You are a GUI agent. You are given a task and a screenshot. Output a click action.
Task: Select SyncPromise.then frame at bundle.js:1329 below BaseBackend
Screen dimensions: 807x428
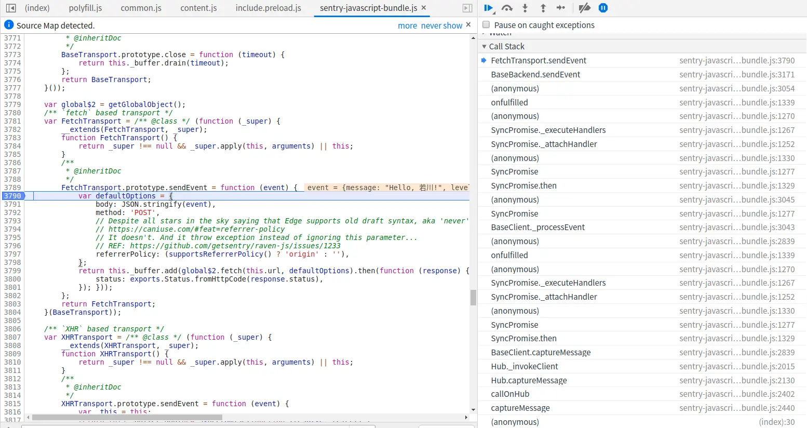pos(642,185)
